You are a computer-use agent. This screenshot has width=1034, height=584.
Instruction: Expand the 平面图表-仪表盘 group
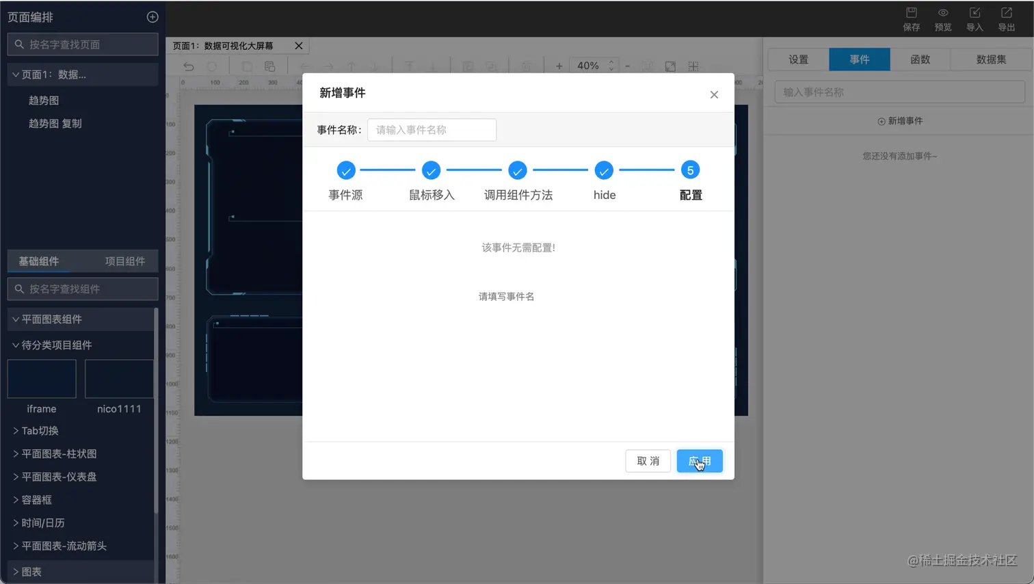[16, 477]
